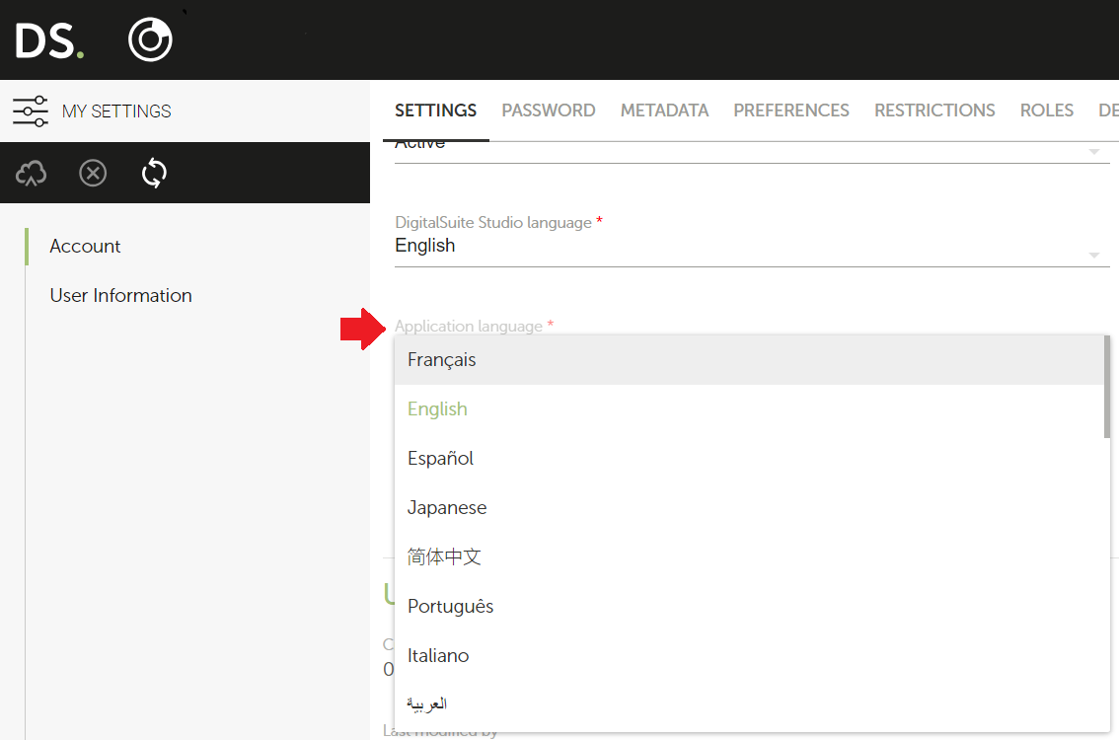Click the DS logo in the top bar
Viewport: 1119px width, 740px height.
click(x=44, y=39)
